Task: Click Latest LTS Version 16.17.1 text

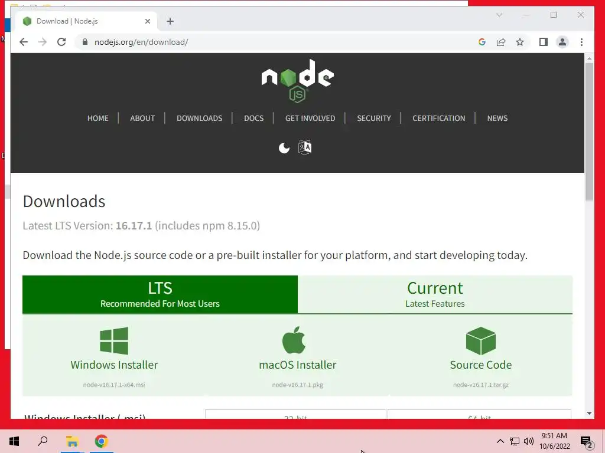Action: 141,226
